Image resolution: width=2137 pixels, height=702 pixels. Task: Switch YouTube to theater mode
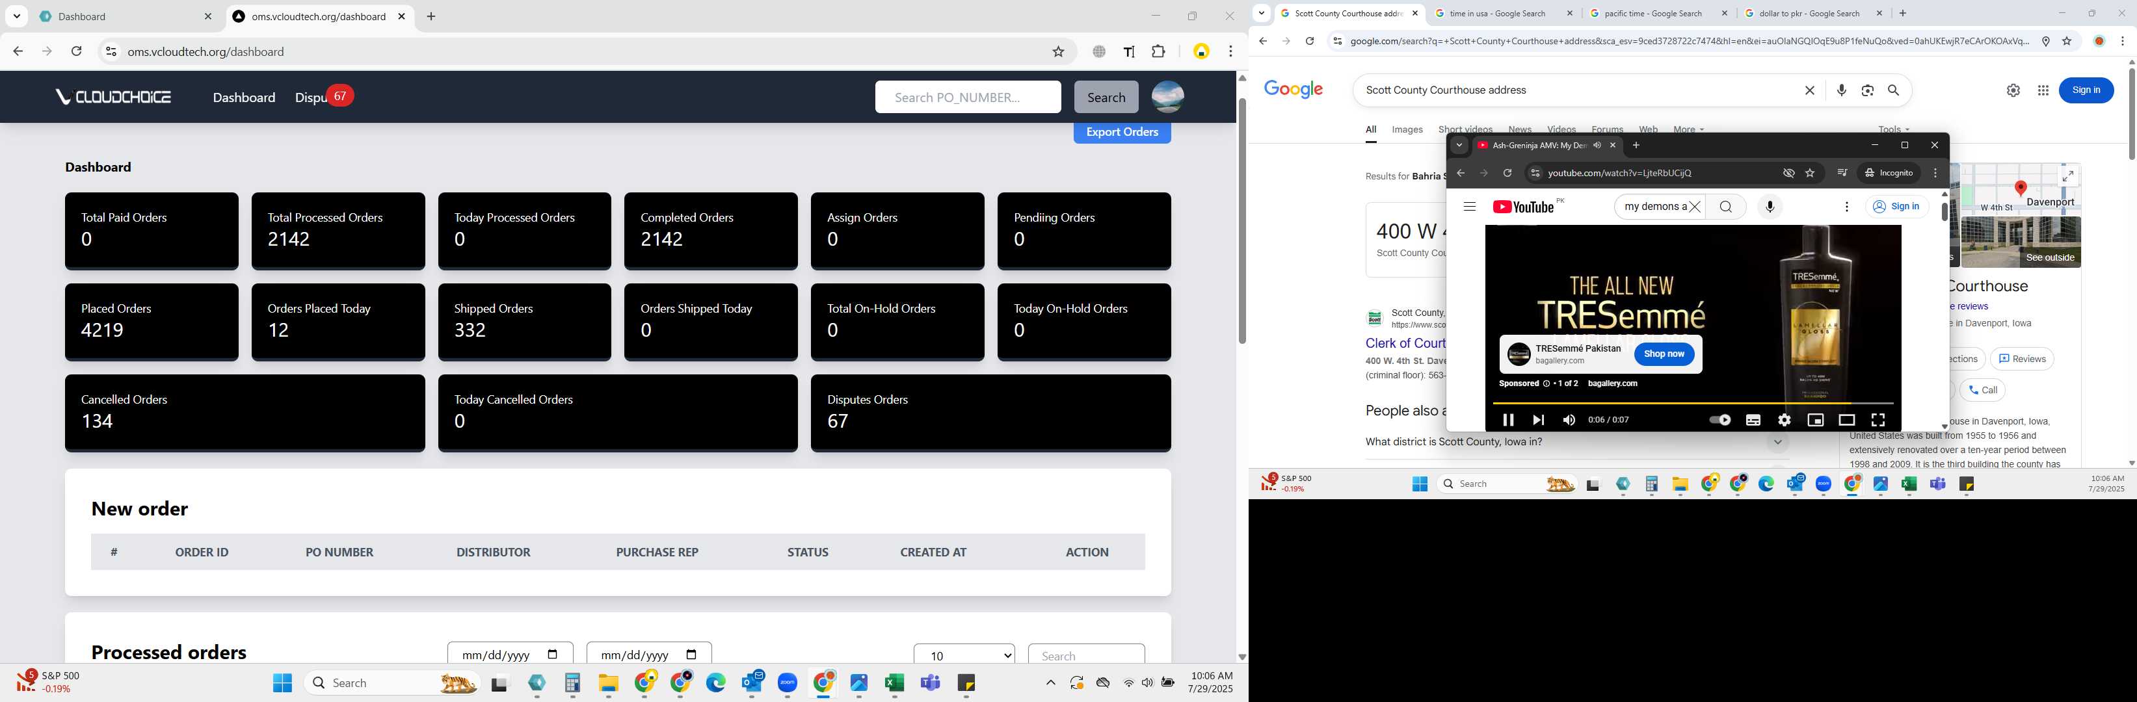pos(1847,420)
